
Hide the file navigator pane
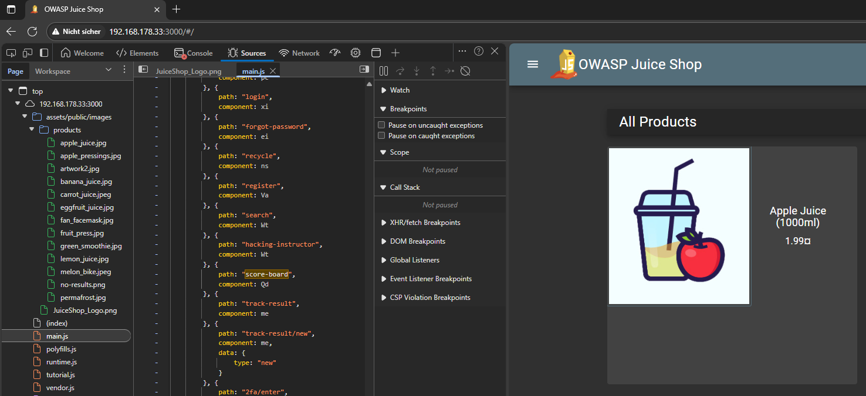[143, 70]
